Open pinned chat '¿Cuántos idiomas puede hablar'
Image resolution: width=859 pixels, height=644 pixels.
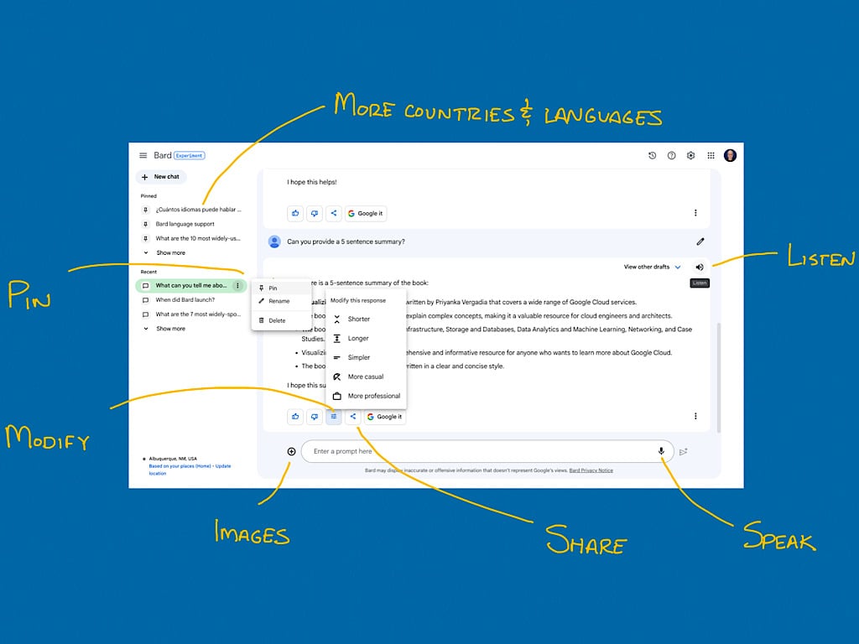pyautogui.click(x=191, y=210)
